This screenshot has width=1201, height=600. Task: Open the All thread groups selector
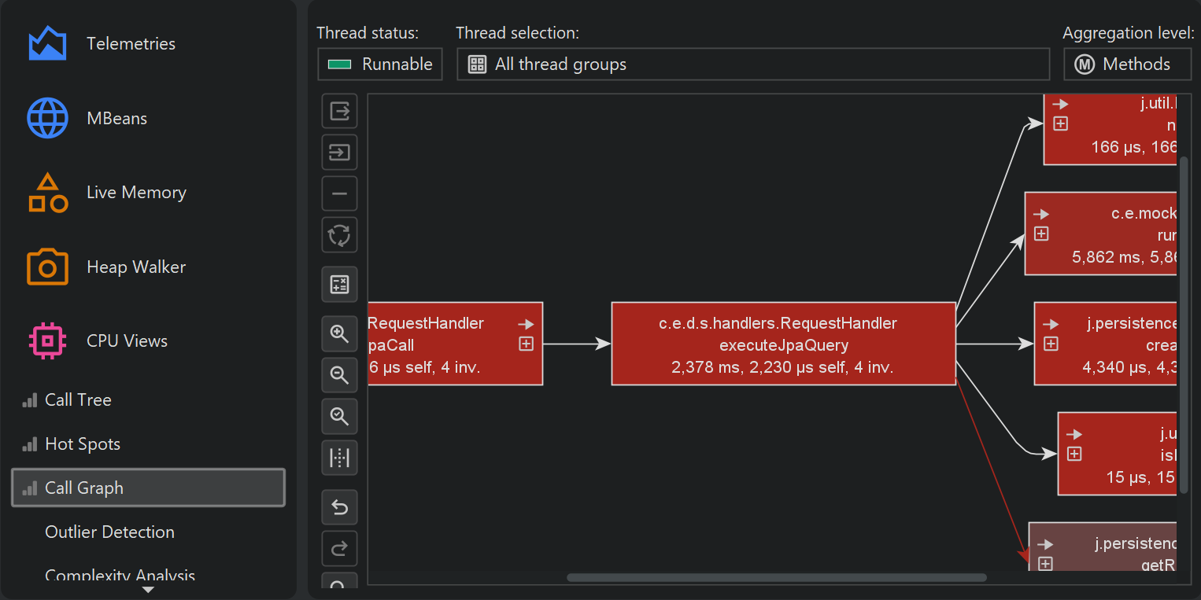[x=752, y=64]
